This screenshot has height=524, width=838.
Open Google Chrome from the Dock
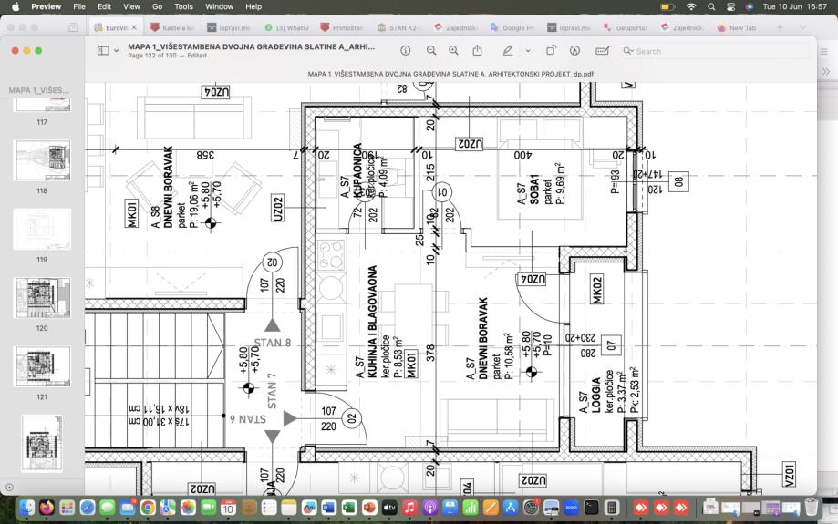tap(148, 507)
